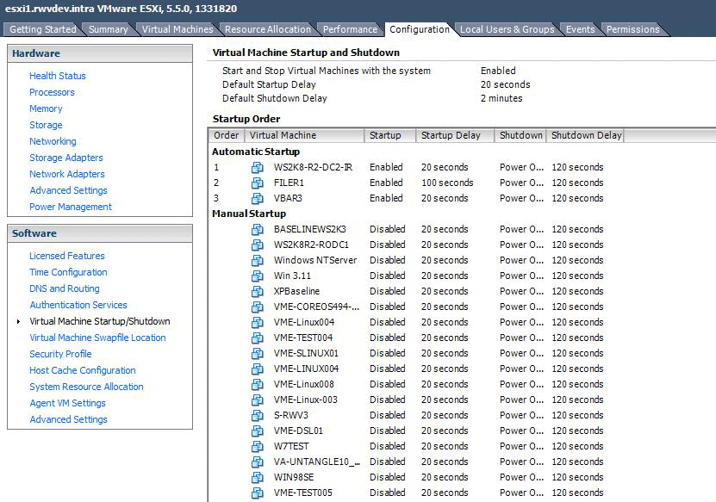Open the DNS and Routing link

65,288
